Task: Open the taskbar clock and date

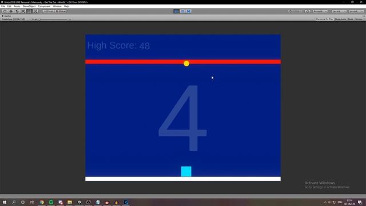Action: tap(349, 202)
